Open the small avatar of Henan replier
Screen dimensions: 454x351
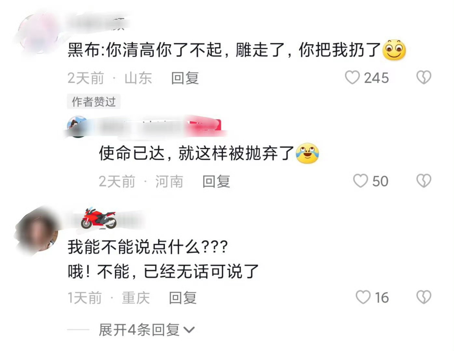pyautogui.click(x=77, y=127)
